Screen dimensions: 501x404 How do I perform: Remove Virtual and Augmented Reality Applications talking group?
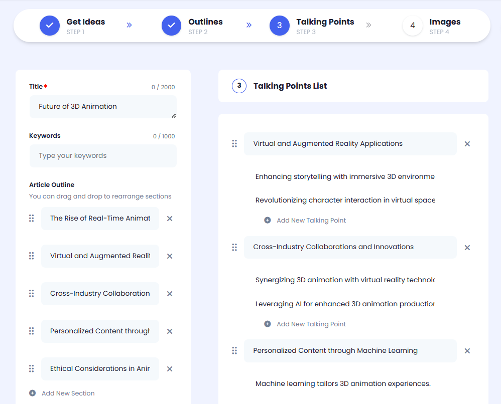pyautogui.click(x=467, y=144)
